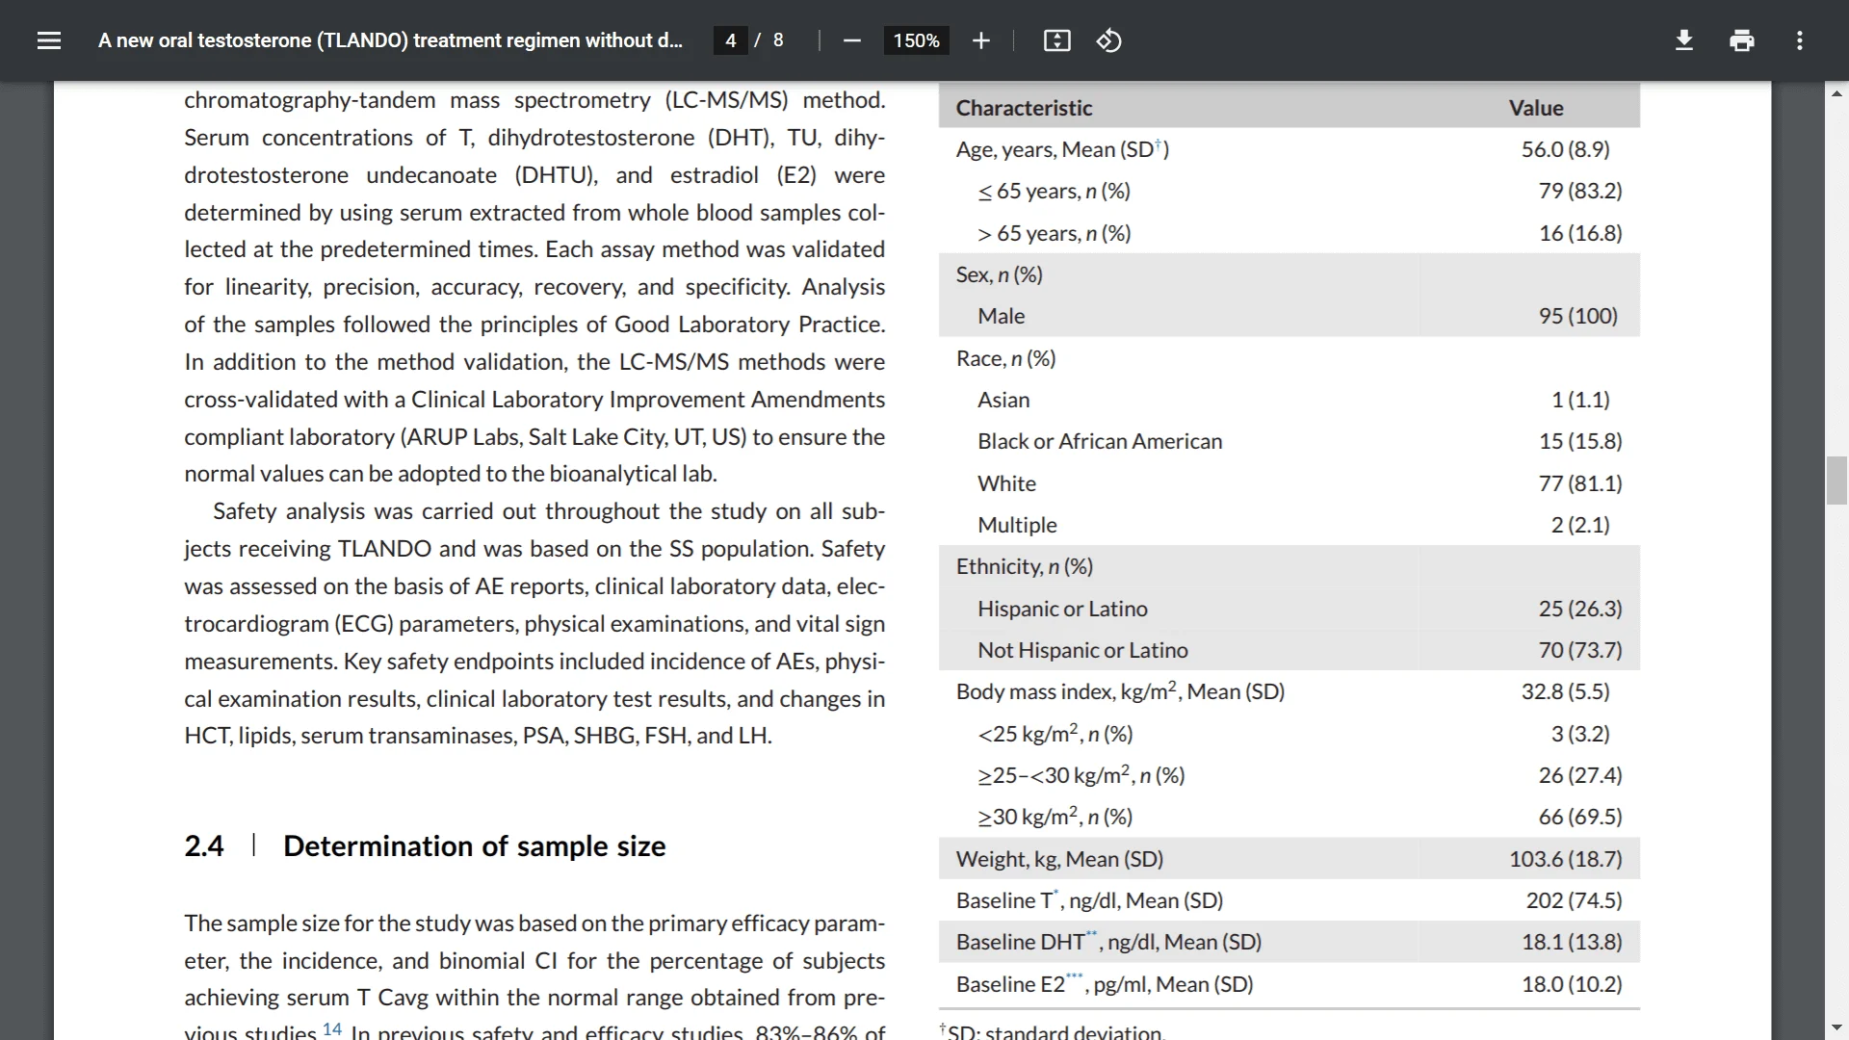Click the document title in toolbar

[390, 40]
